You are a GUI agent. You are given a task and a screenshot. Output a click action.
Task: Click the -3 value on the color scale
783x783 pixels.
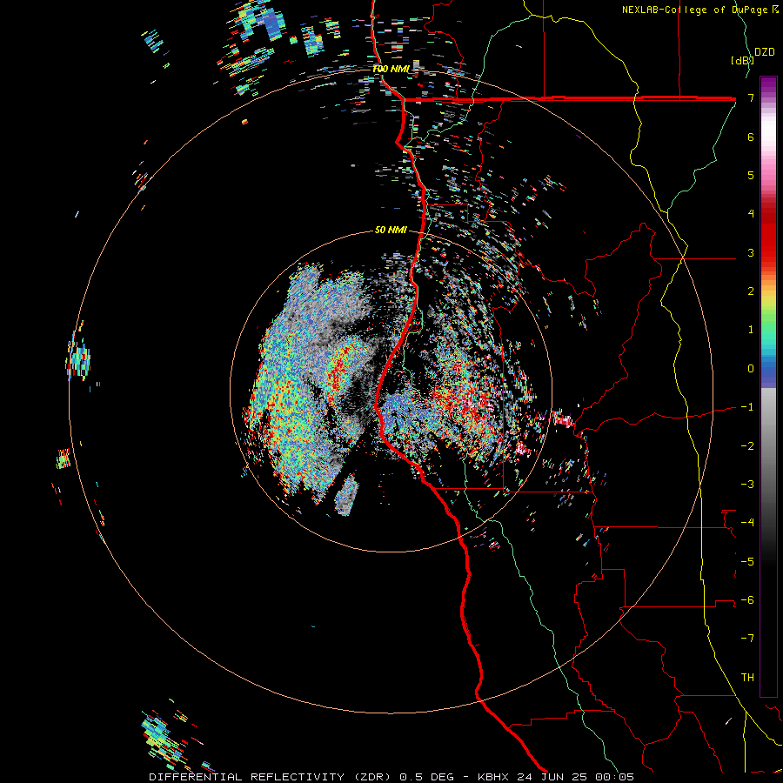[747, 485]
